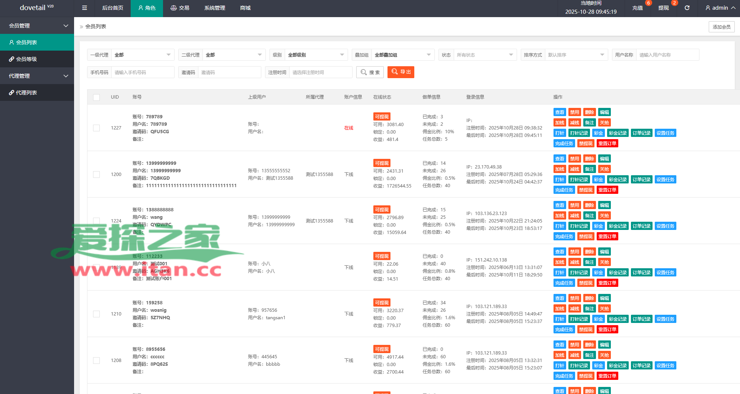Check the checkbox for UID 1227
The image size is (740, 394).
coord(96,128)
